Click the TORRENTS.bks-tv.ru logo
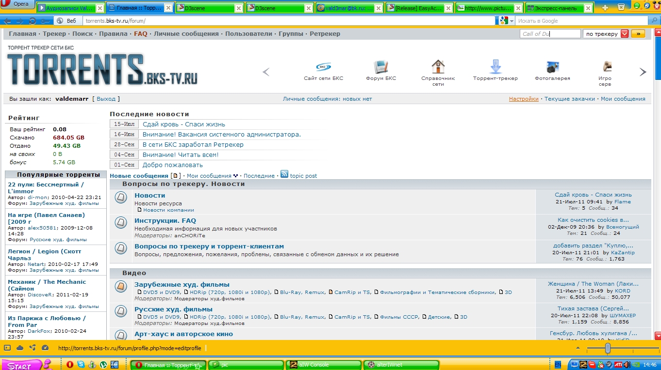The width and height of the screenshot is (661, 370). click(102, 69)
